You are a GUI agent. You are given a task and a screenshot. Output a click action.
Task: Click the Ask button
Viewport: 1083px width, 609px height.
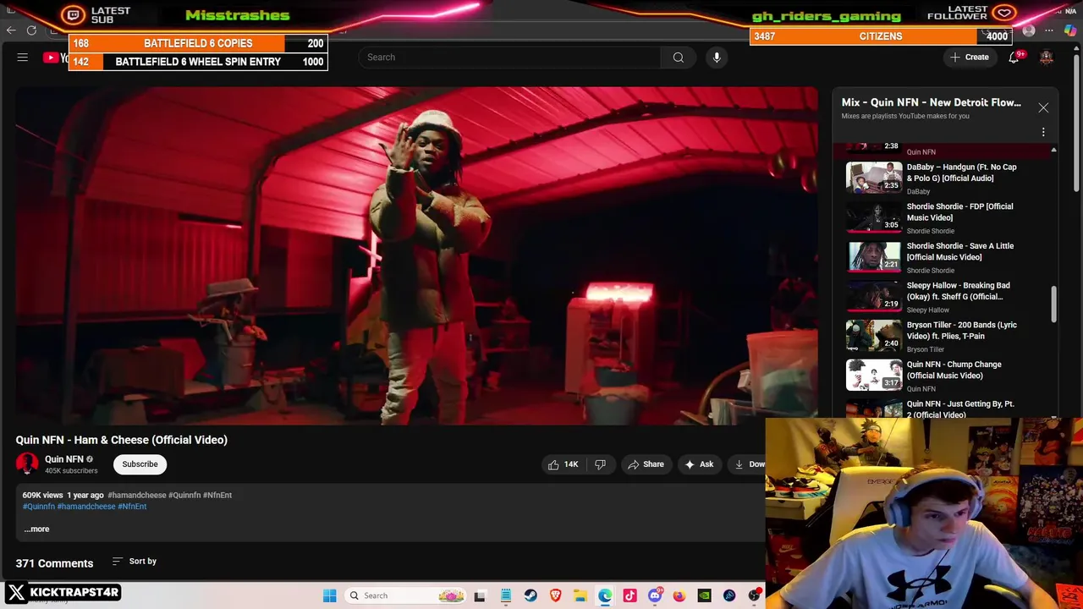coord(699,464)
